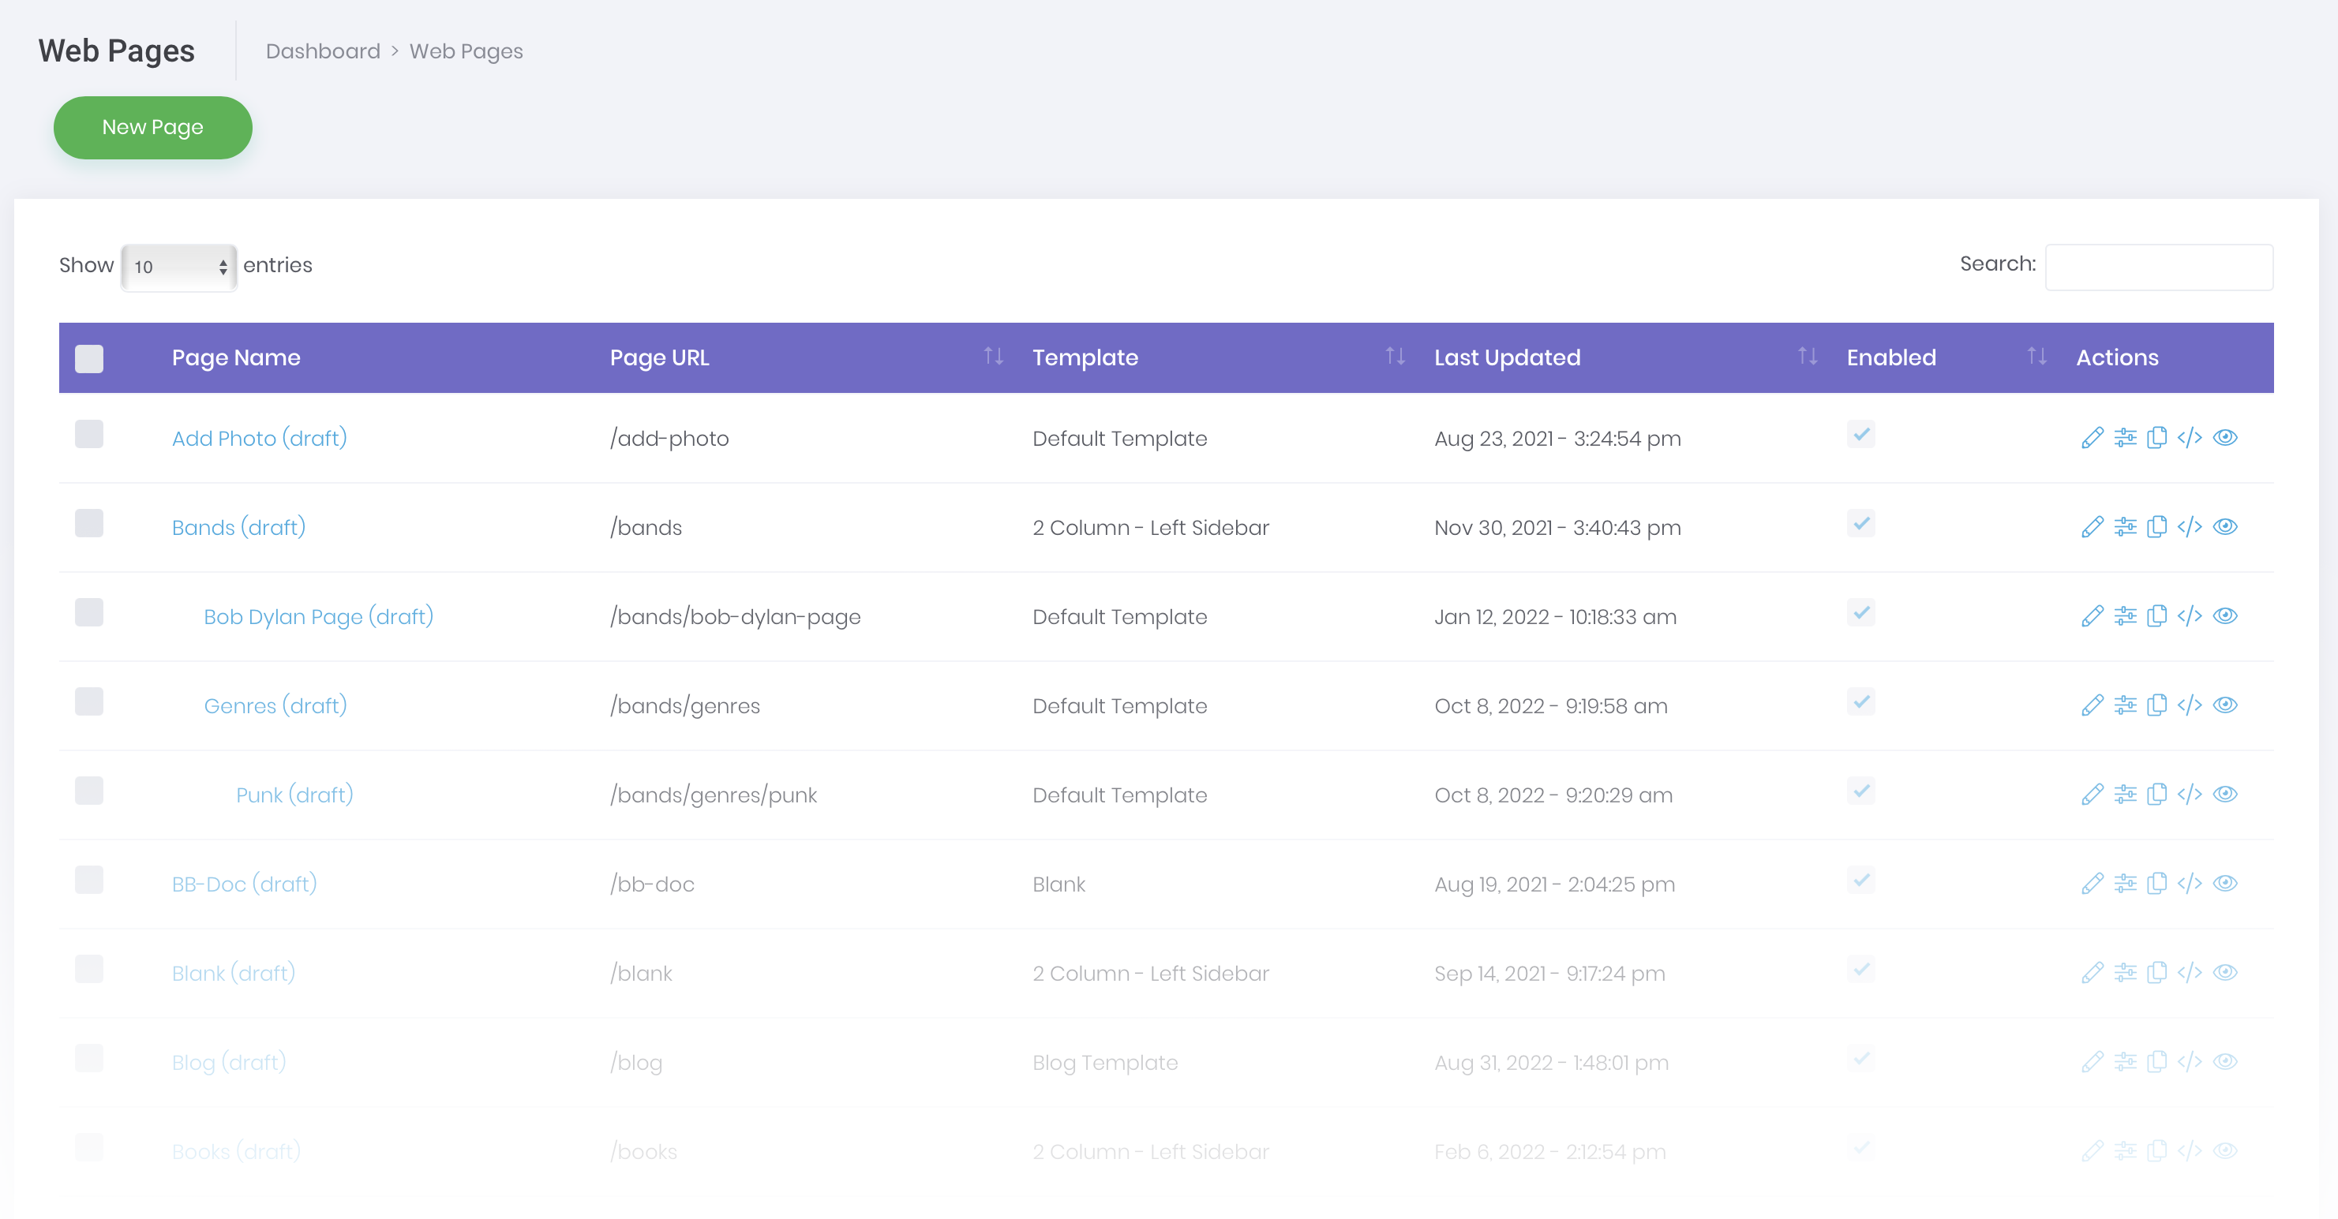Click the code icon in Bands row
The image size is (2338, 1219).
pos(2189,527)
